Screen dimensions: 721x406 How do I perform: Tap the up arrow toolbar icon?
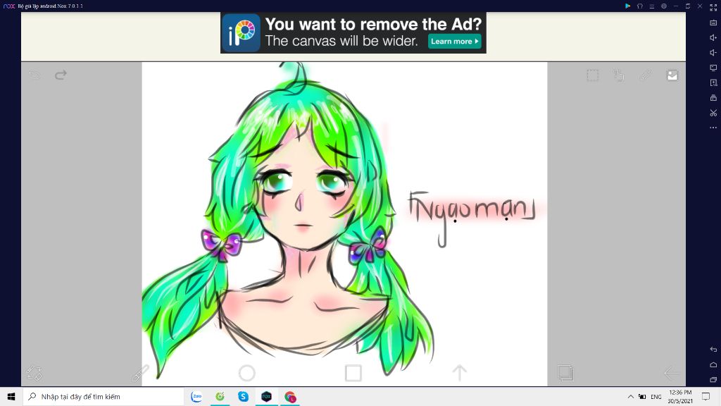tap(459, 373)
